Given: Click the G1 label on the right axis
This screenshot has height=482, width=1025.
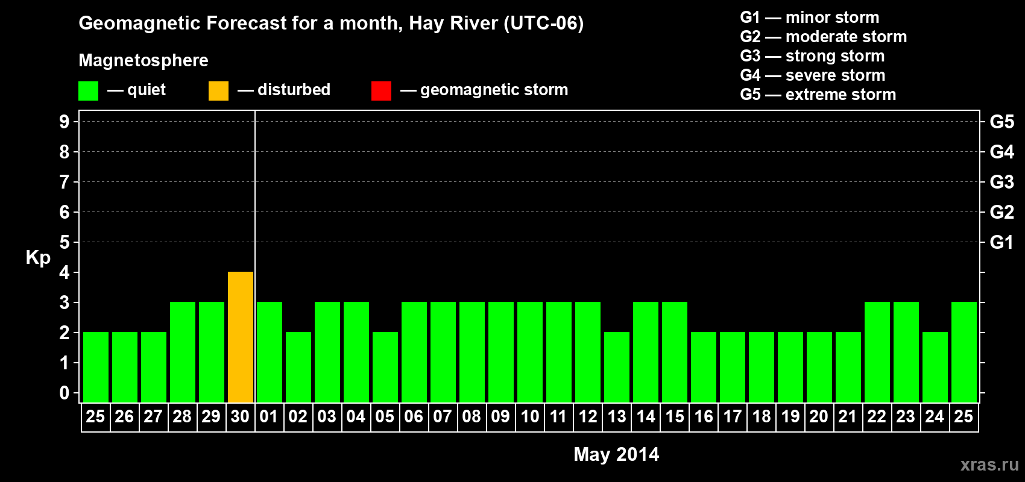Looking at the screenshot, I should (1001, 242).
